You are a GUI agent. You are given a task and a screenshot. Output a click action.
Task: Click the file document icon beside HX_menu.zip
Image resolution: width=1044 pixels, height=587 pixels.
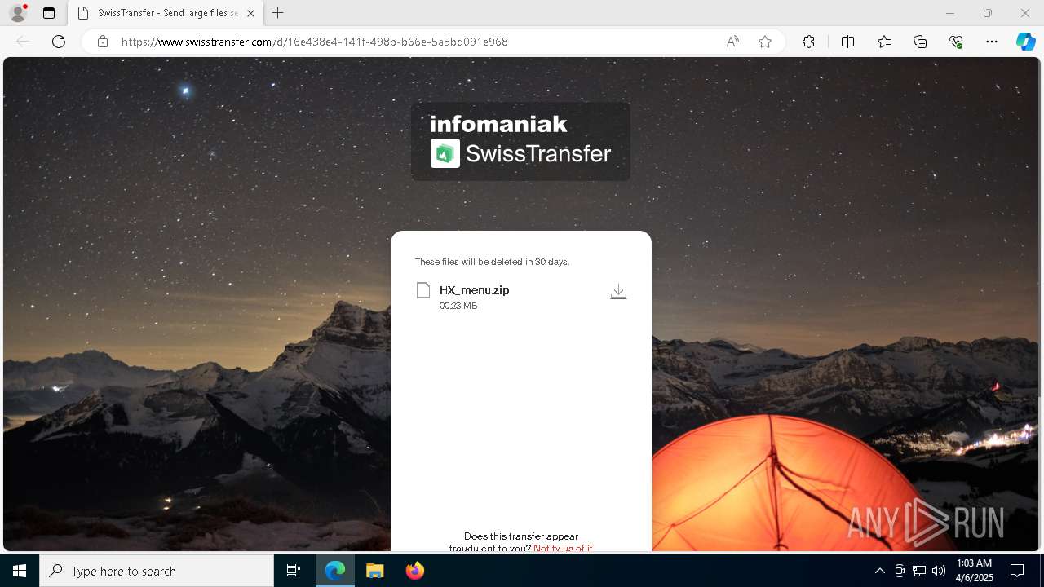422,290
